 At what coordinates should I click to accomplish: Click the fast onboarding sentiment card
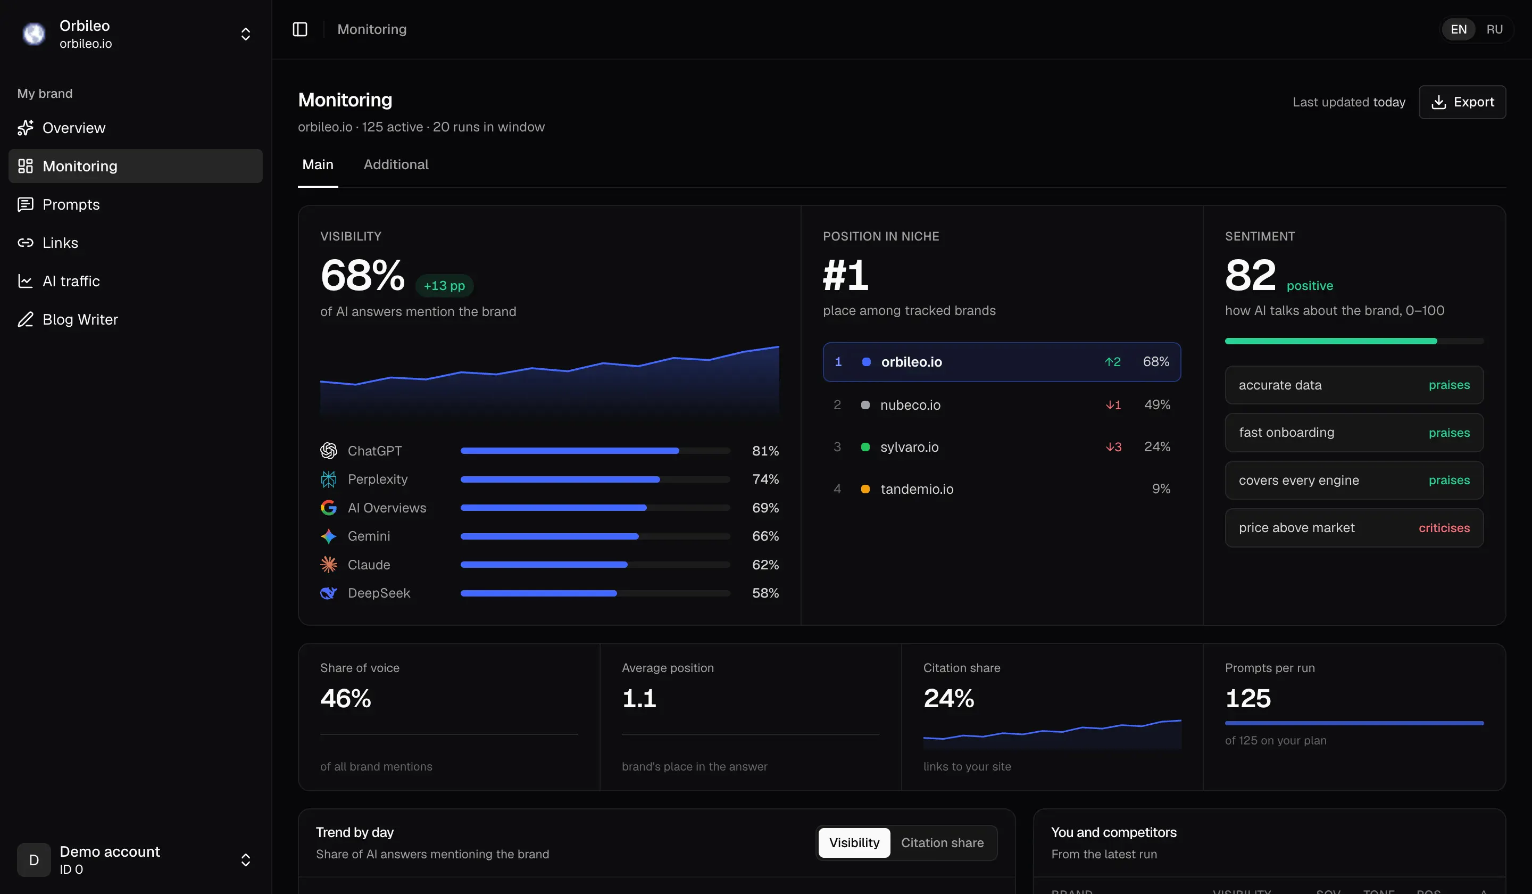[x=1354, y=433]
